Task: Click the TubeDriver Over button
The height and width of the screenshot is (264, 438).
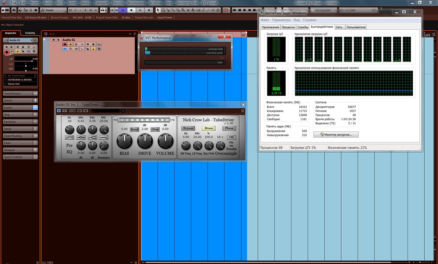Action: [x=155, y=129]
